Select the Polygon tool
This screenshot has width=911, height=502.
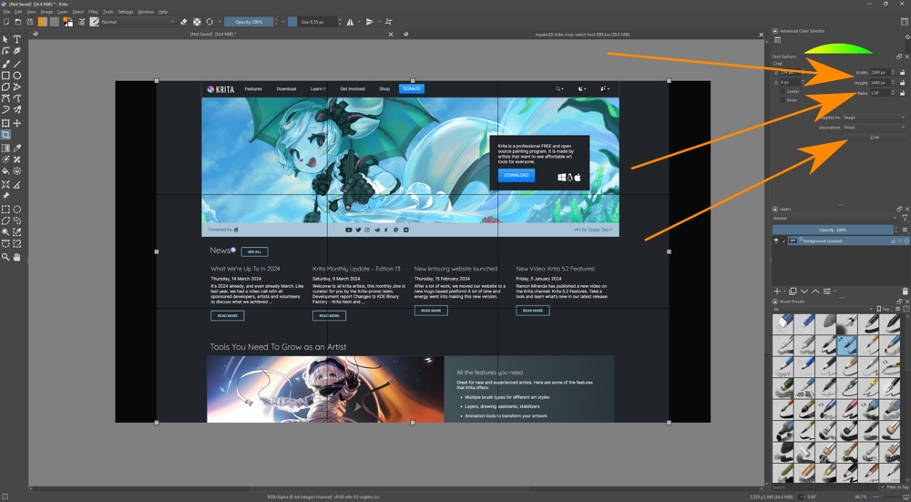pos(5,87)
